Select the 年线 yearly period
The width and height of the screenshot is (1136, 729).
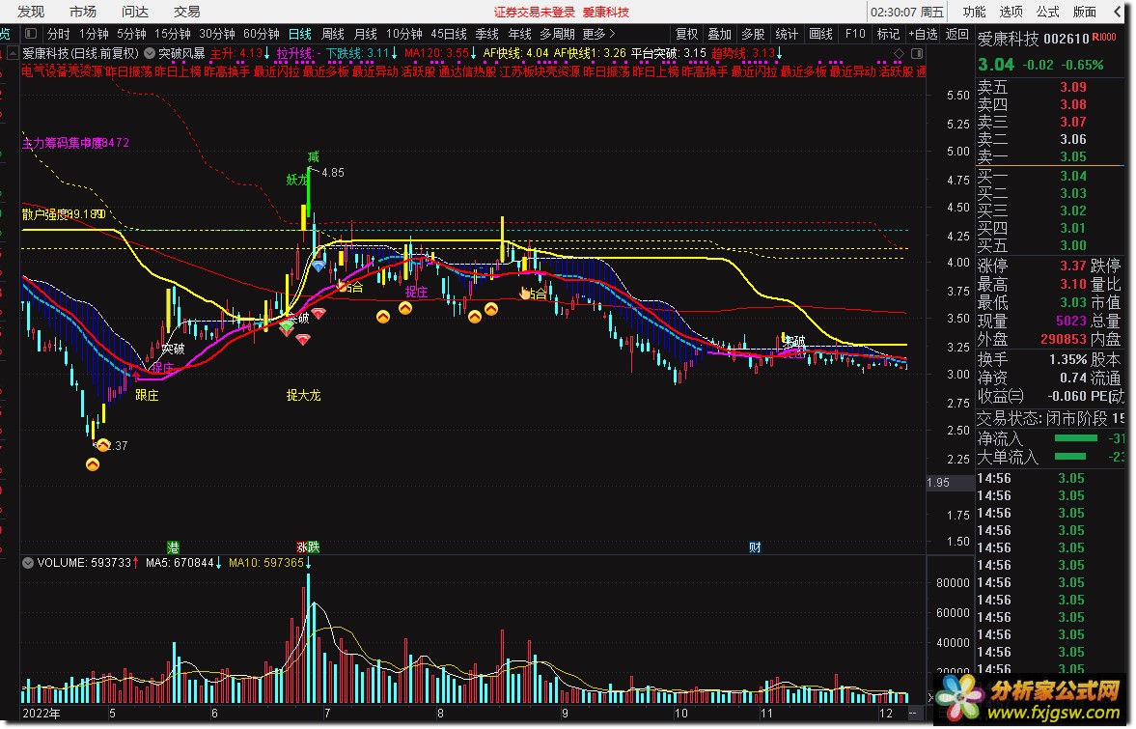[519, 34]
